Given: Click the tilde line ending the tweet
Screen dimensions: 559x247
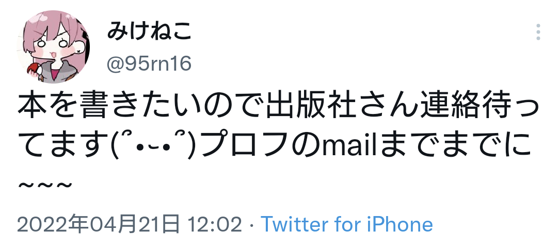Looking at the screenshot, I should point(45,185).
